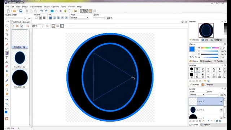Click the Windows icon creation button
This screenshot has width=231, height=130.
(52, 11)
